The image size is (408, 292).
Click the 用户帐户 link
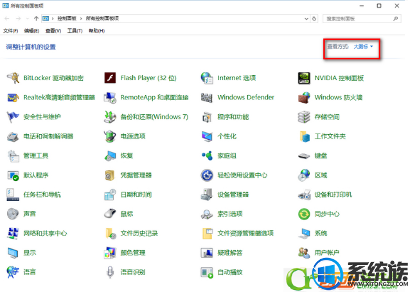pos(327,253)
